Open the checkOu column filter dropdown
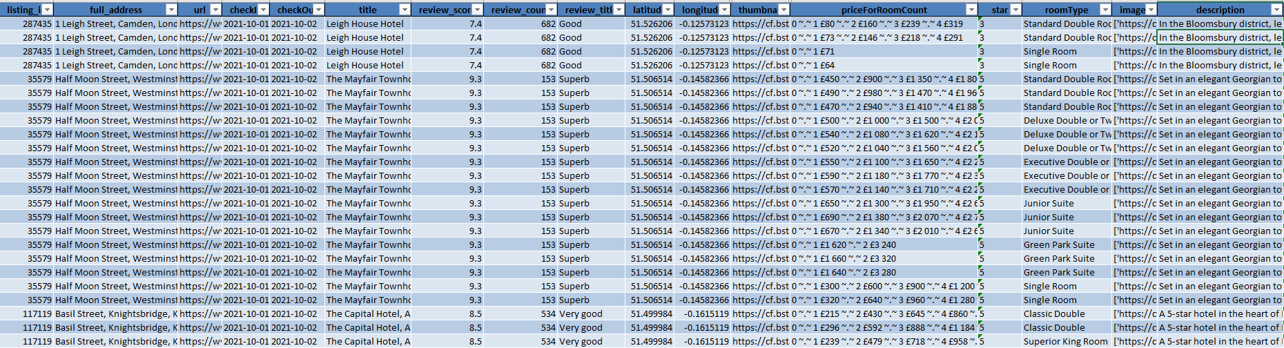1284x348 pixels. [318, 10]
